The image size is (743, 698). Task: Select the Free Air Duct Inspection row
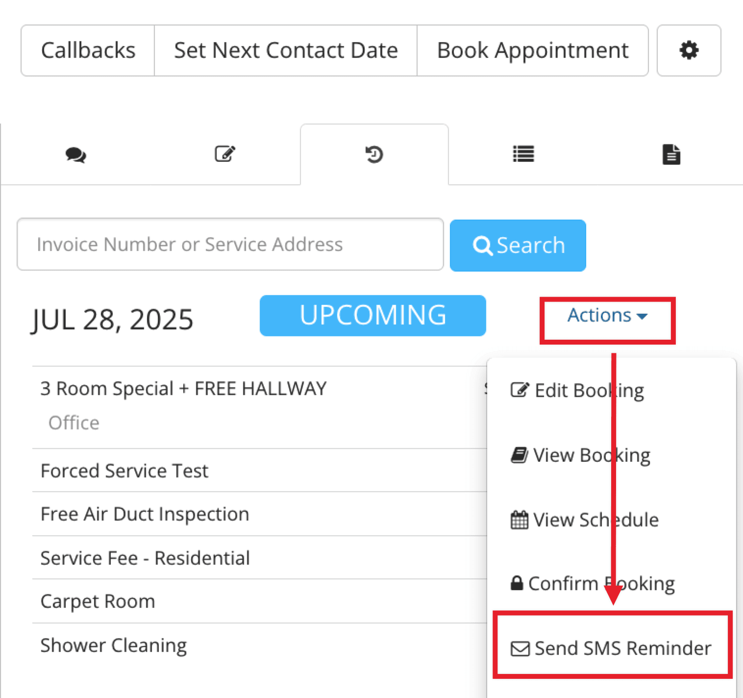click(x=260, y=514)
